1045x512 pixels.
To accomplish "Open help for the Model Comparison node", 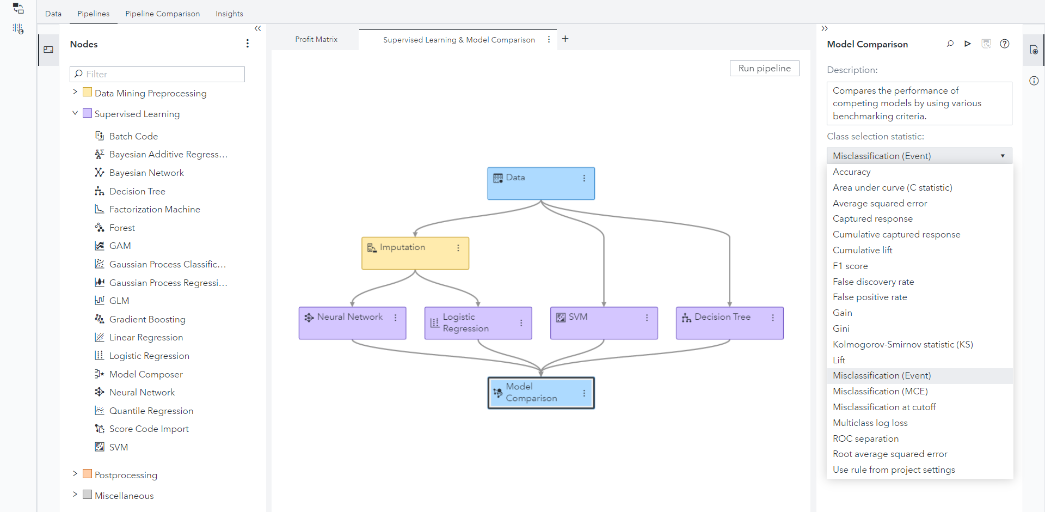I will coord(1005,44).
